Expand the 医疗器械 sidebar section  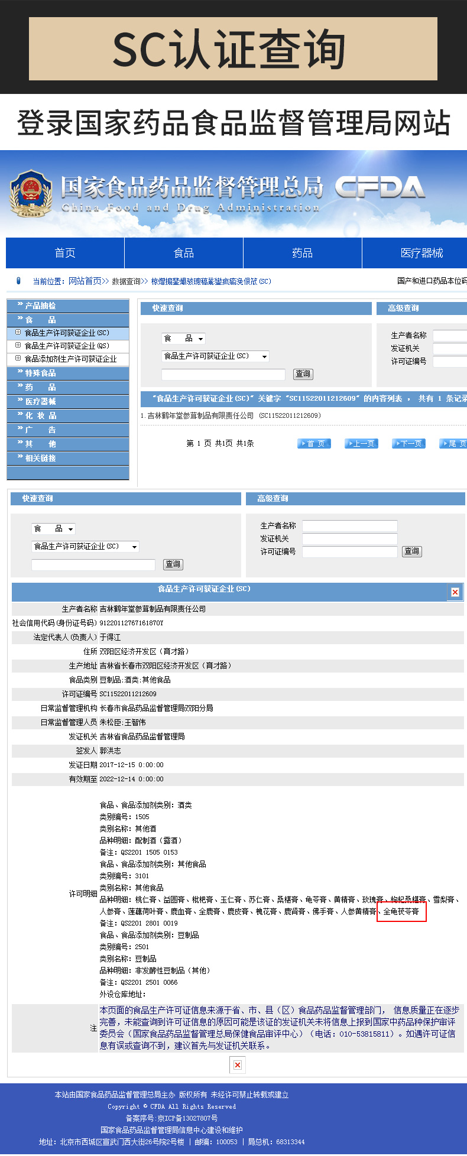pyautogui.click(x=67, y=401)
